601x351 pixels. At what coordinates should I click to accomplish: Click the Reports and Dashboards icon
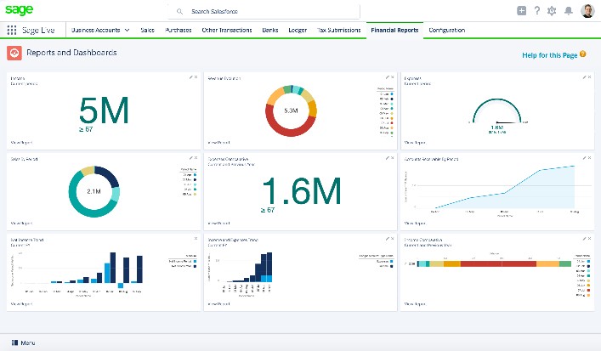coord(14,53)
